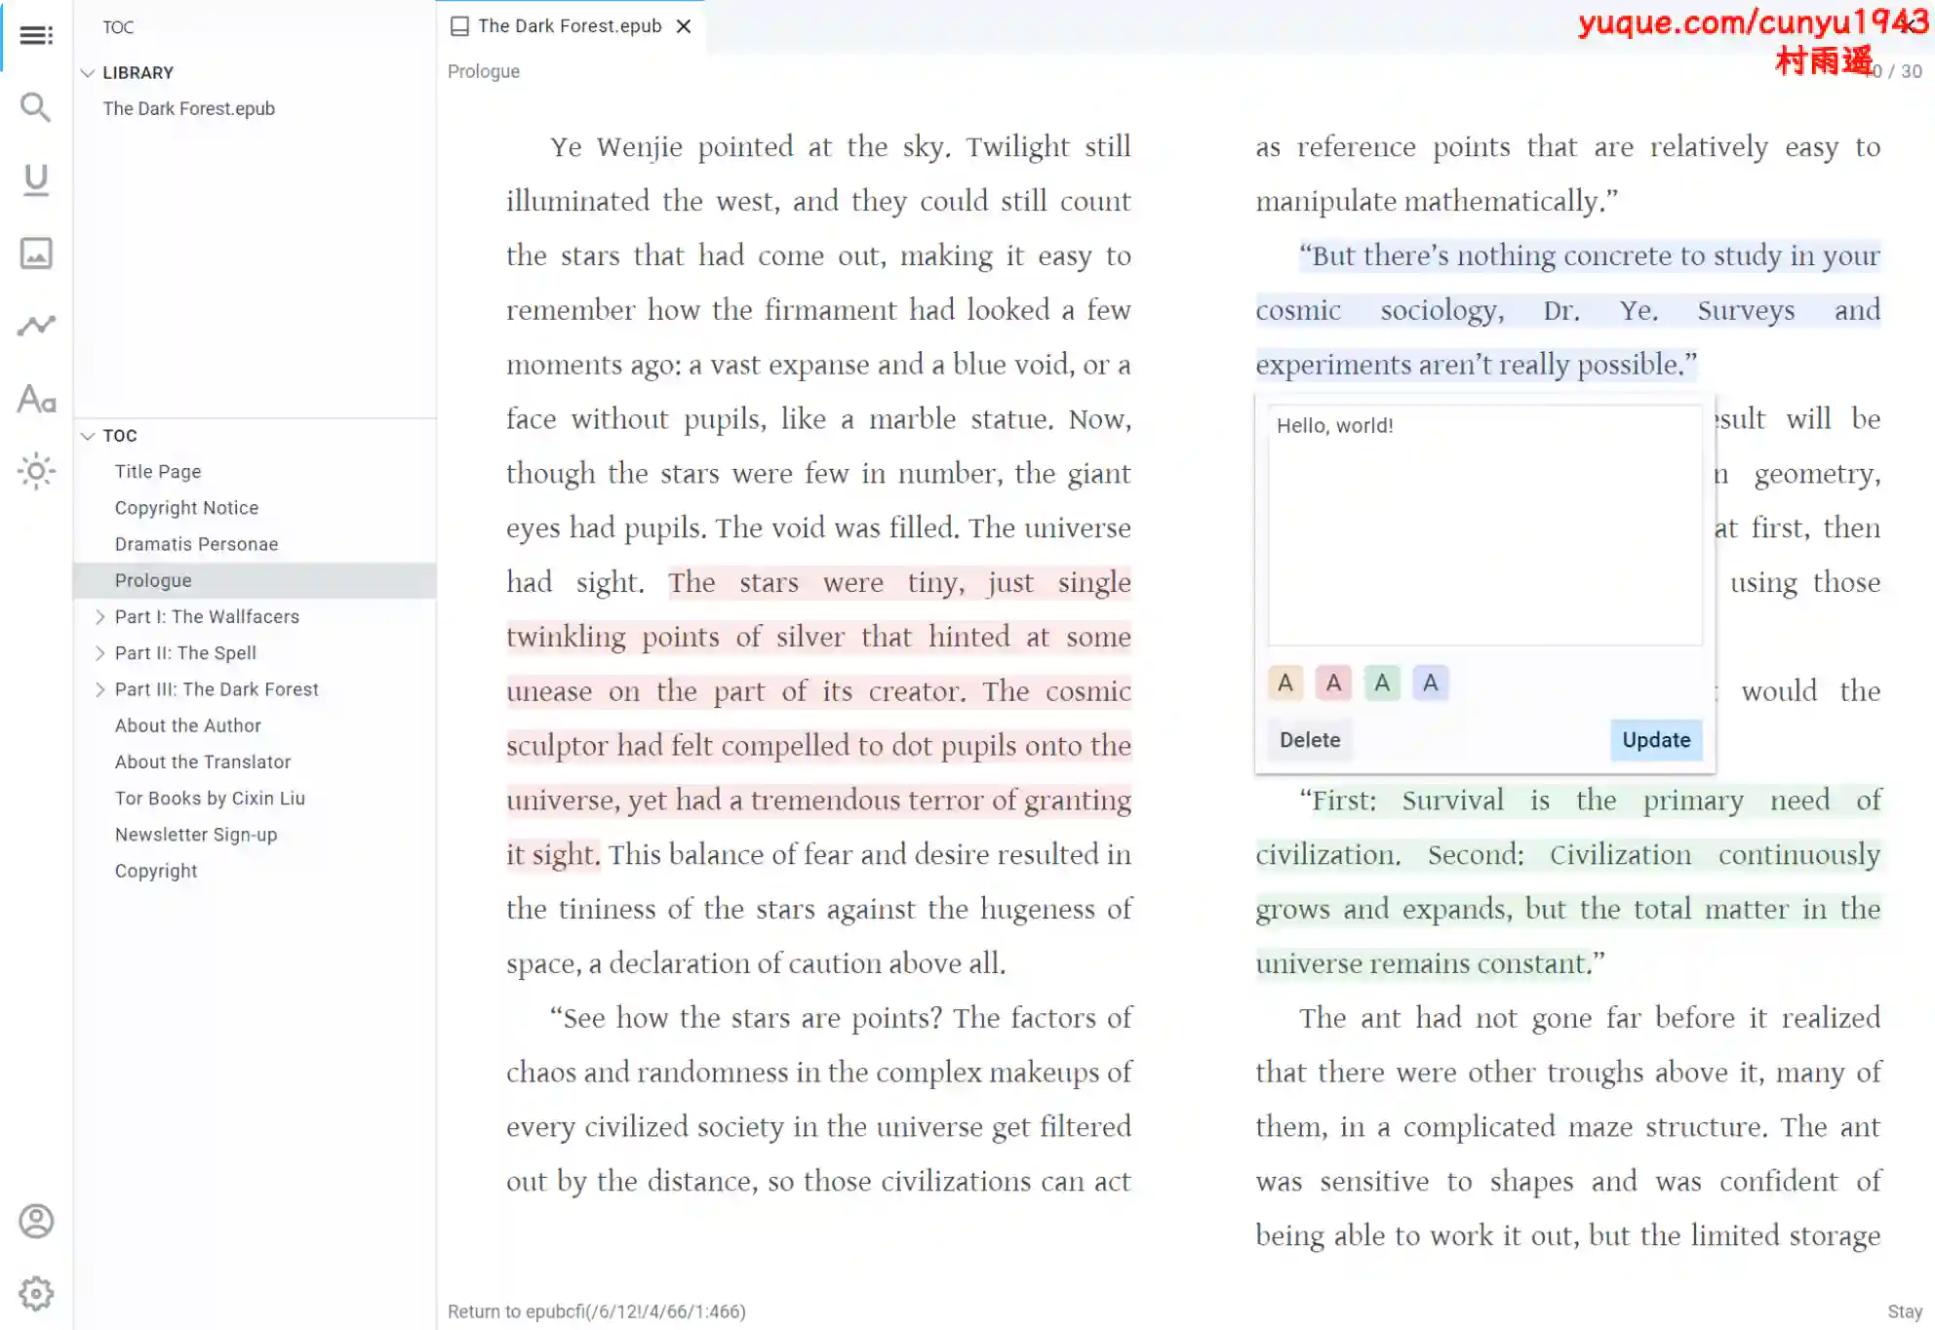This screenshot has height=1330, width=1935.
Task: Expand Part I: The Wallfacers
Action: click(x=99, y=617)
